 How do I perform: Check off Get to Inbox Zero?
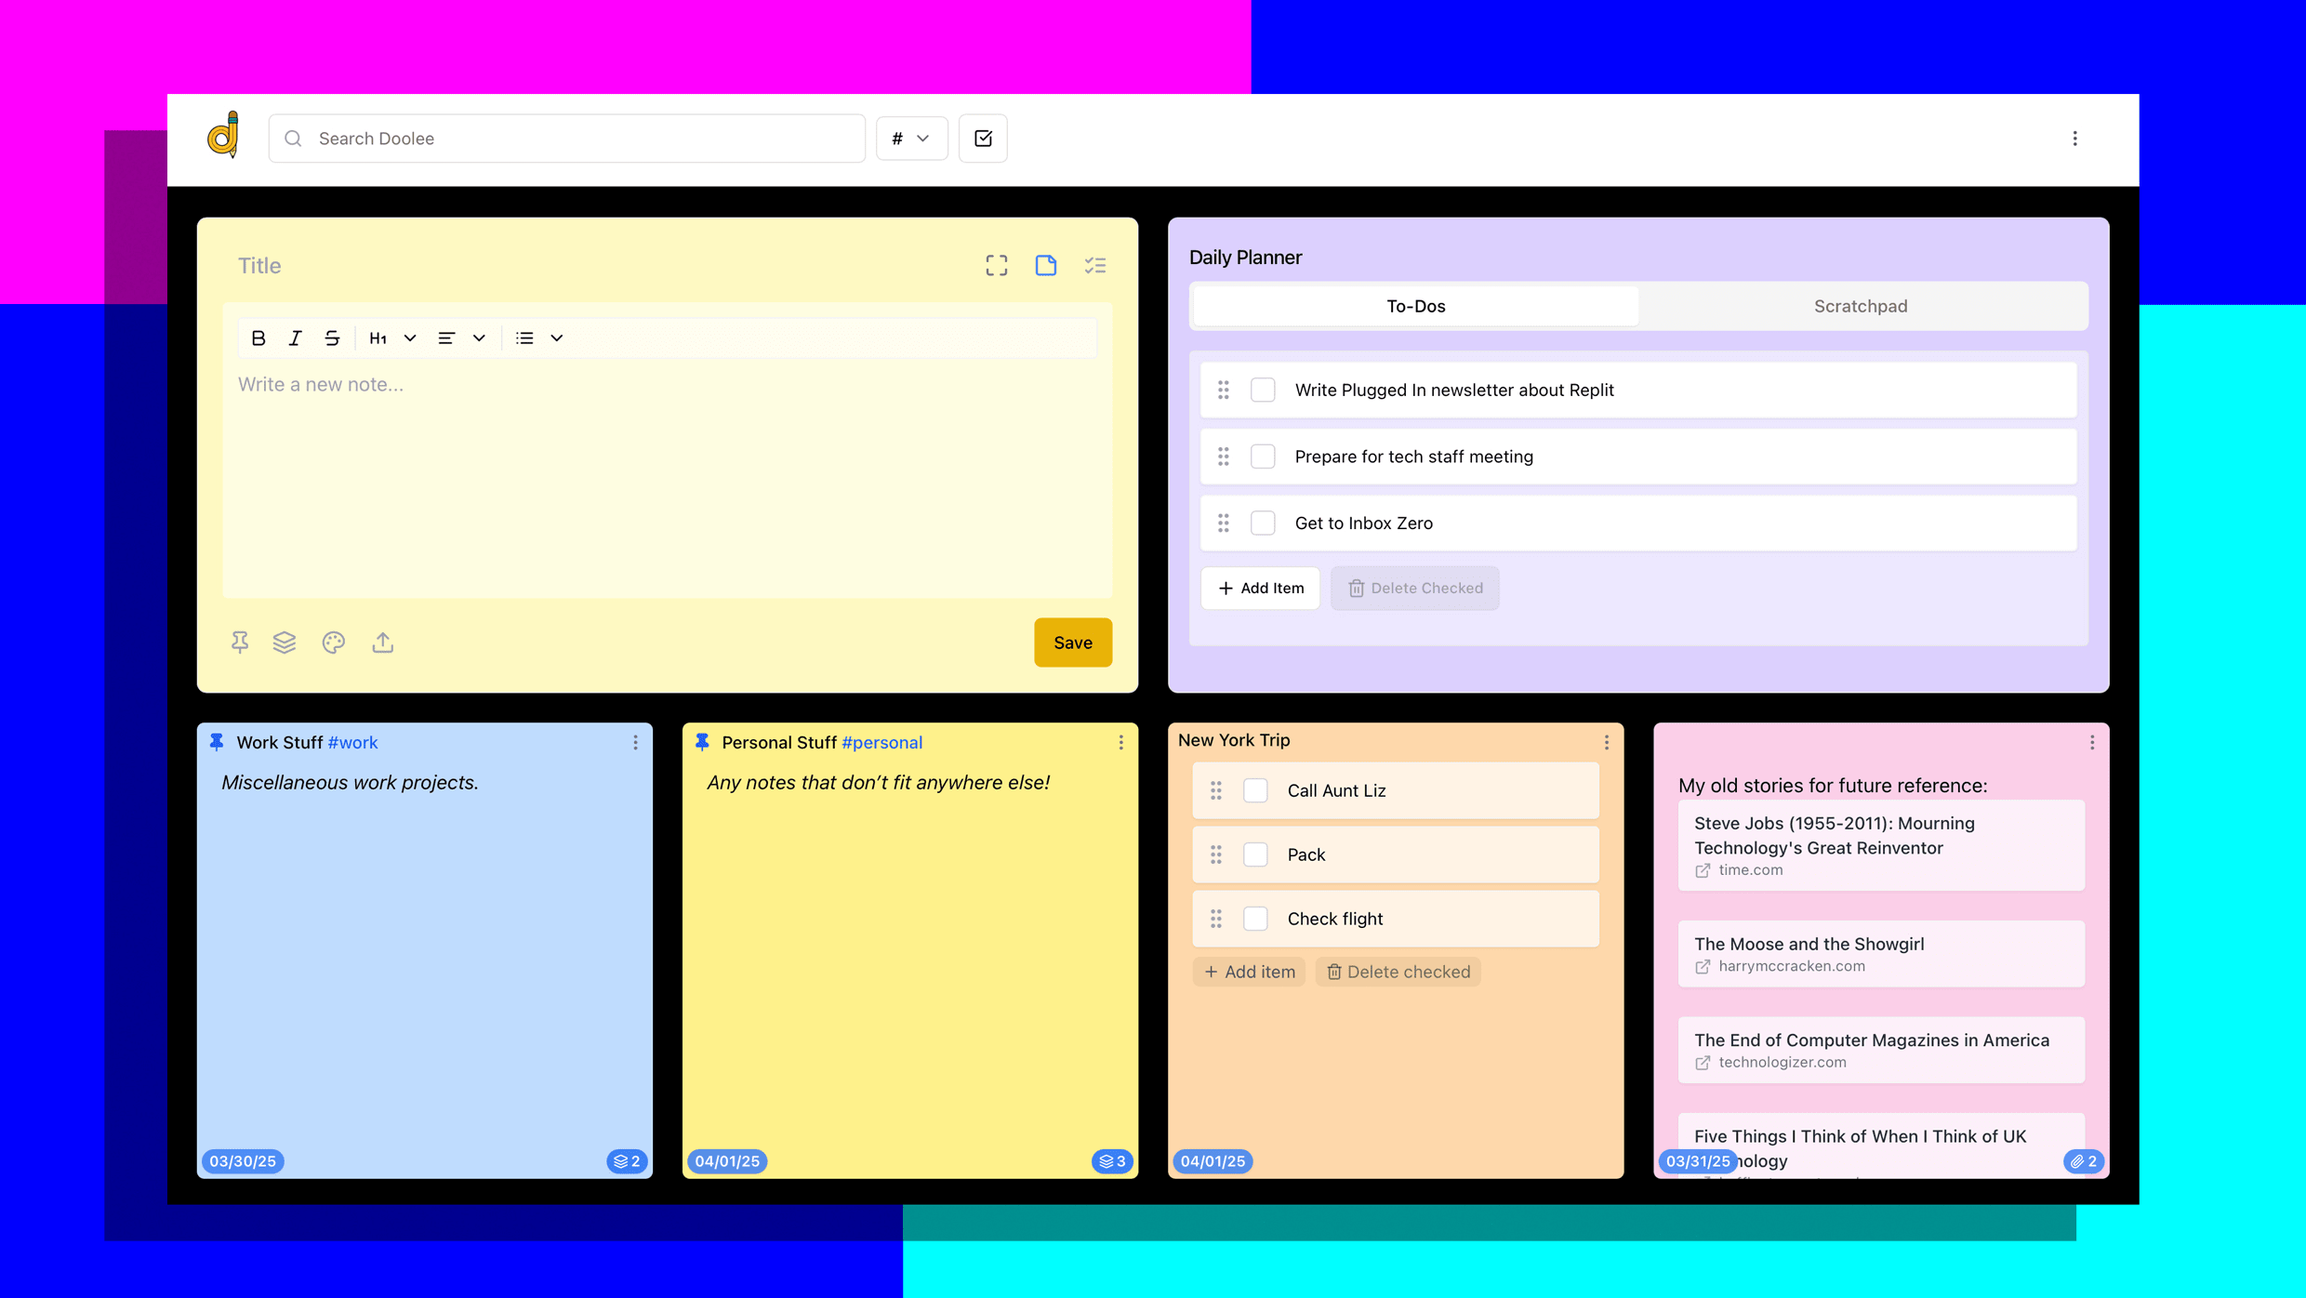click(x=1263, y=523)
